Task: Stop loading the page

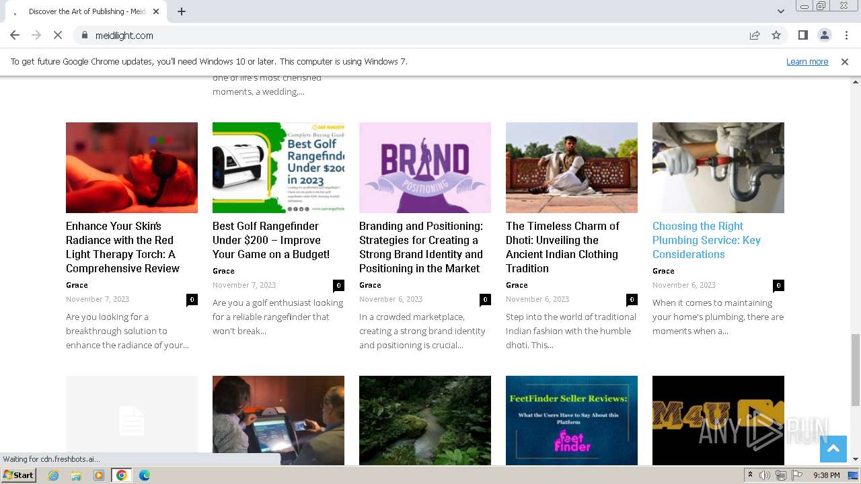Action: (58, 36)
